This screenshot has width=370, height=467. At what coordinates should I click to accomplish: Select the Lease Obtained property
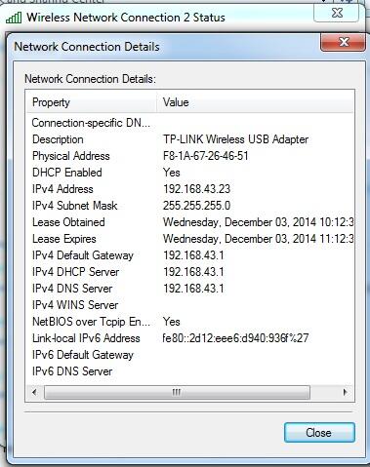[x=68, y=222]
